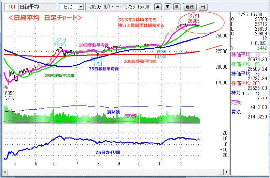Image resolution: width=270 pixels, height=178 pixels.
Task: Select the 日経平均 name field
Action: tap(36, 7)
